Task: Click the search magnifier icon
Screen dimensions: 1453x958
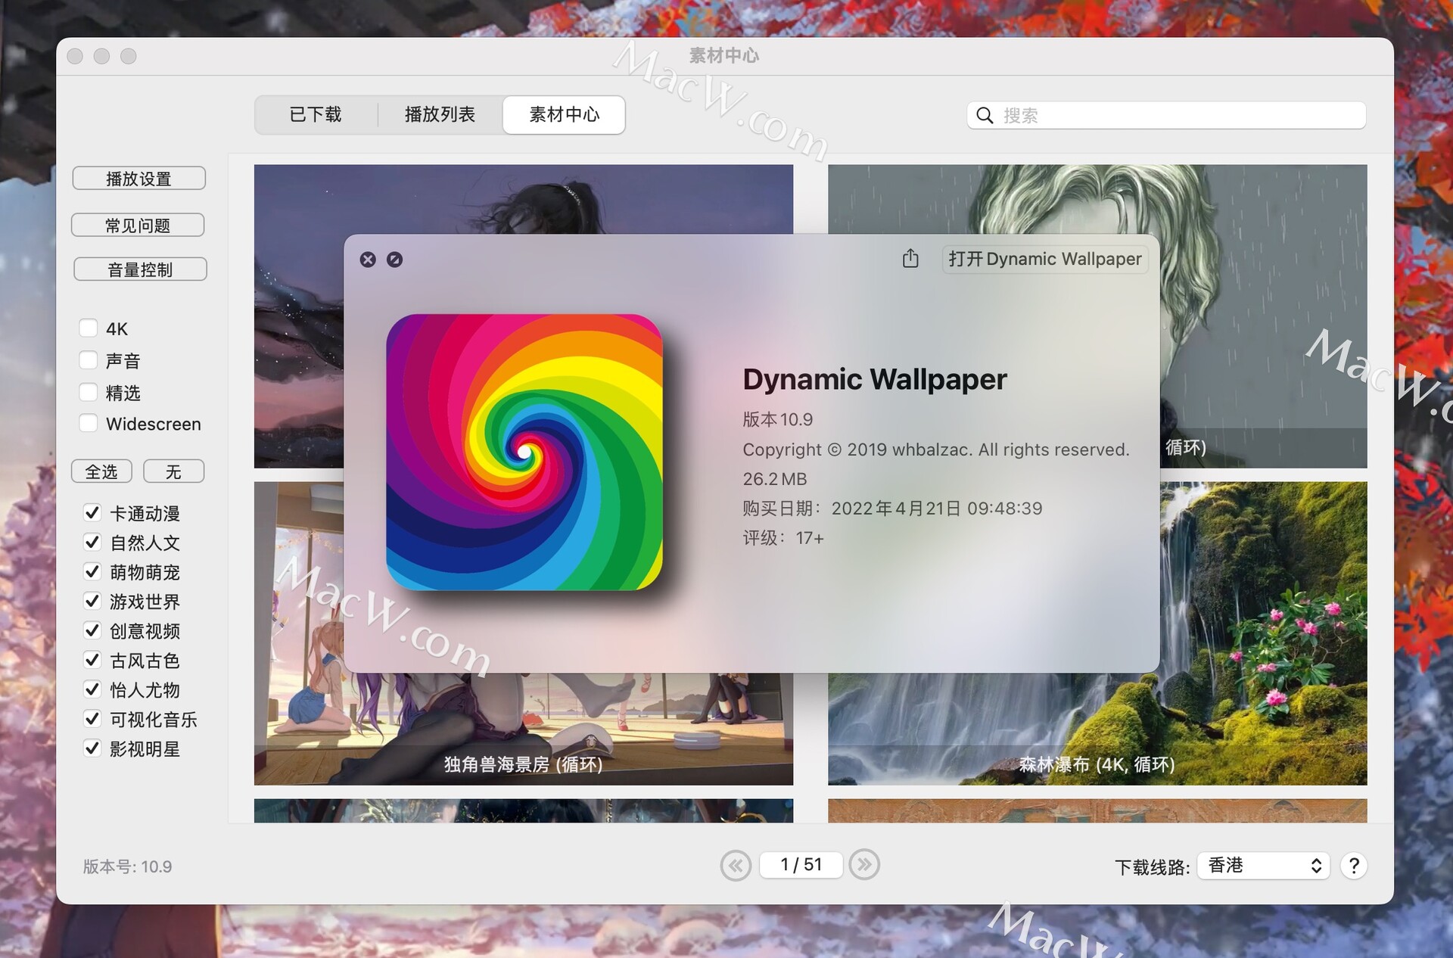Action: (x=985, y=116)
